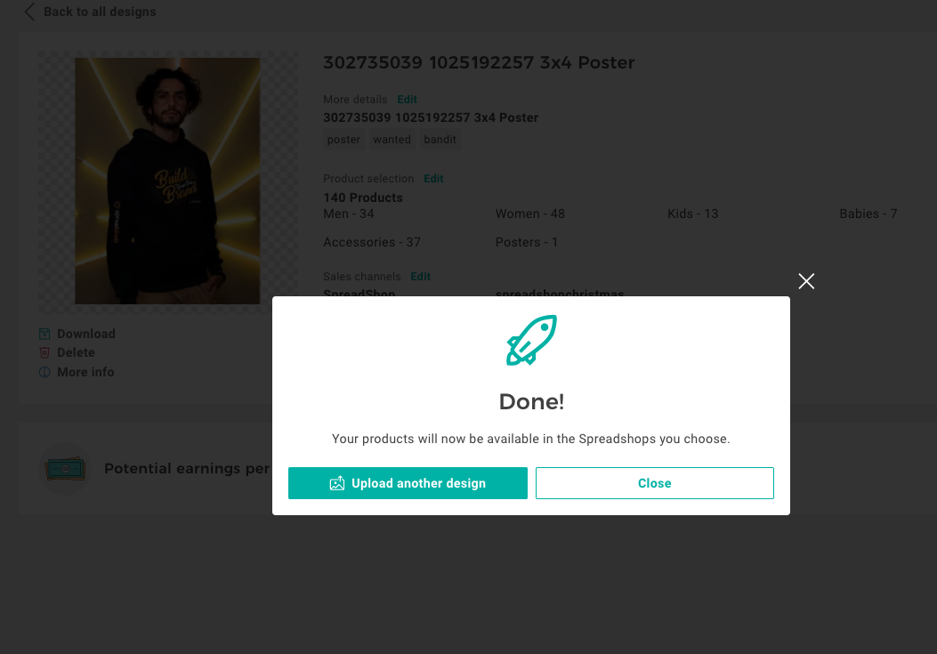
Task: Click the back arrow chevron icon
Action: (29, 12)
